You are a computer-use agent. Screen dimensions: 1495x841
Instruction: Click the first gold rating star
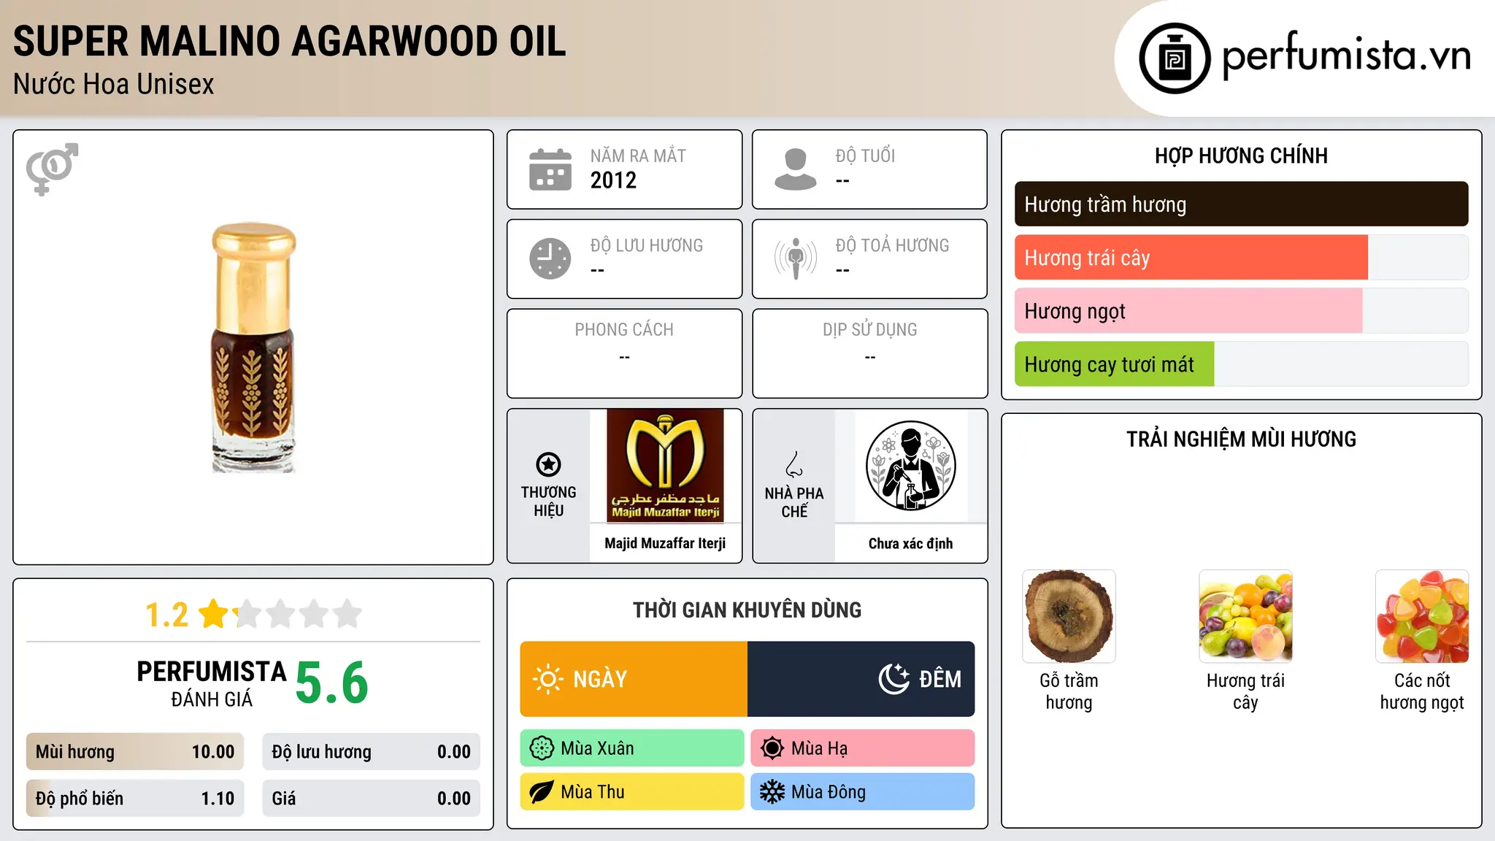pyautogui.click(x=214, y=614)
